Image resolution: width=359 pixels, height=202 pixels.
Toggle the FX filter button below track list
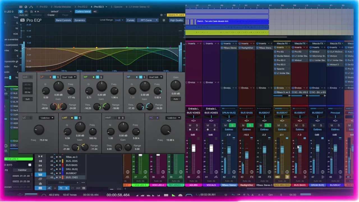(61, 188)
